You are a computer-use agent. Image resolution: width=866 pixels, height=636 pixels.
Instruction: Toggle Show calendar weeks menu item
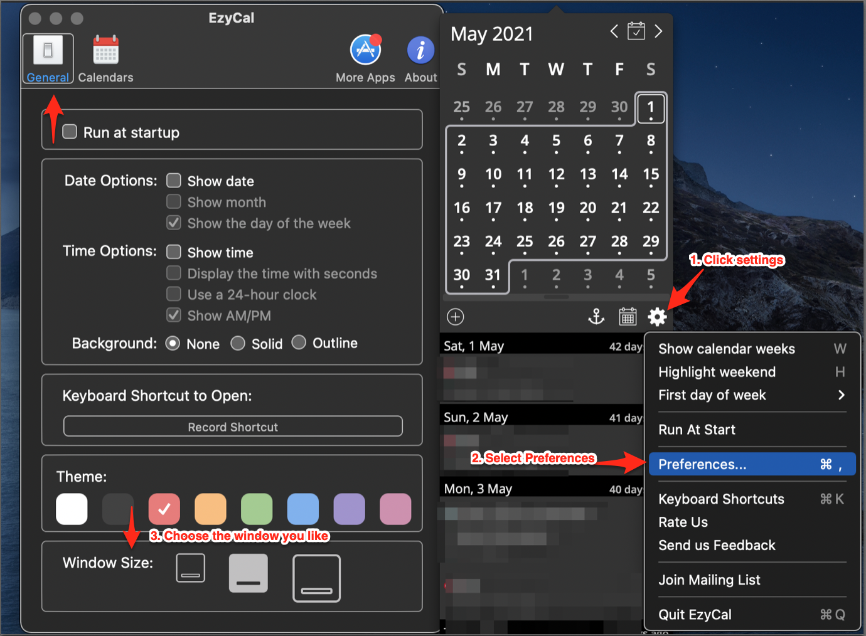[x=752, y=349]
